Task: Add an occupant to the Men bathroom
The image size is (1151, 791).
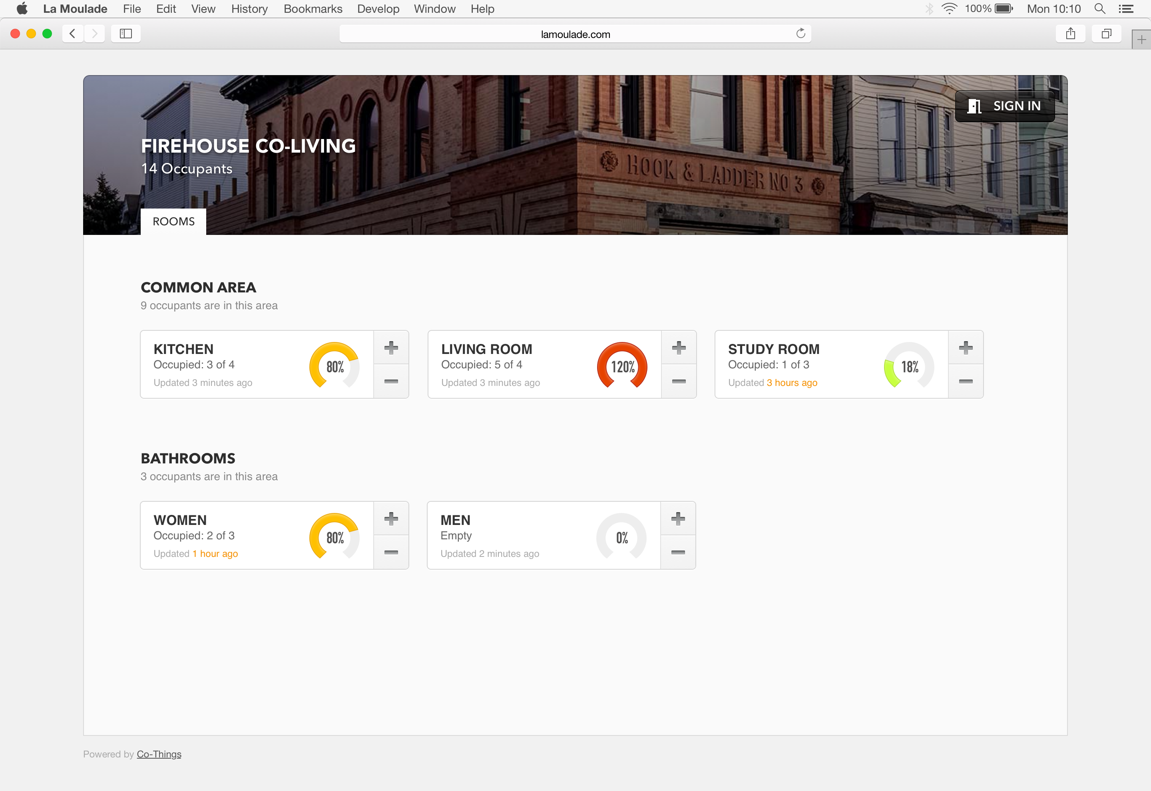Action: click(x=678, y=519)
